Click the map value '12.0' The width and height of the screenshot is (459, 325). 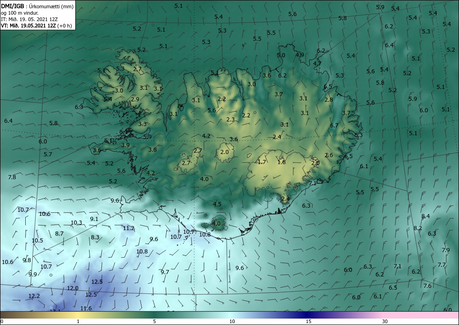73,288
